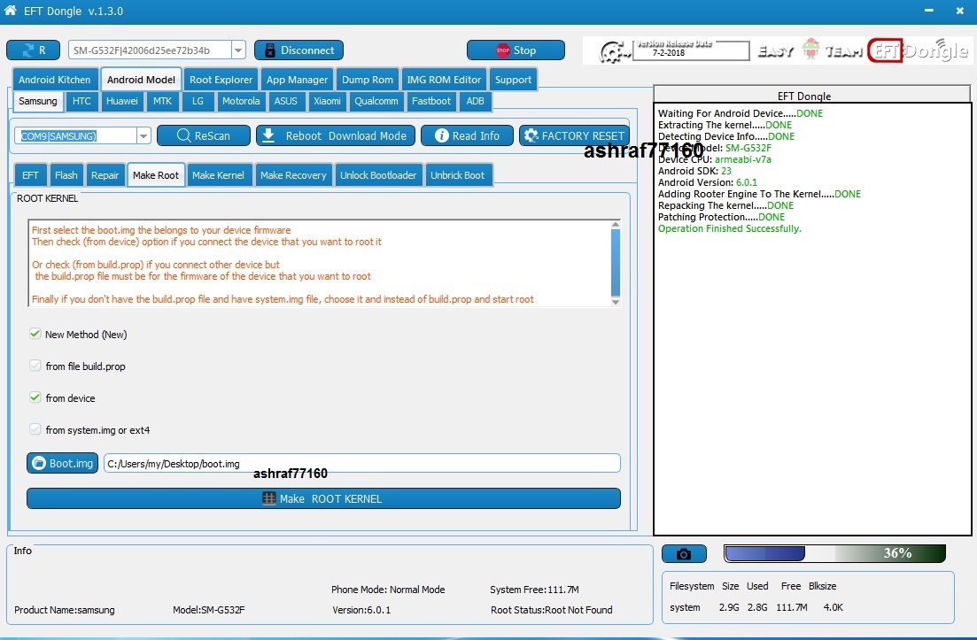Select the Motorola brand tab
The image size is (977, 640).
pos(241,101)
